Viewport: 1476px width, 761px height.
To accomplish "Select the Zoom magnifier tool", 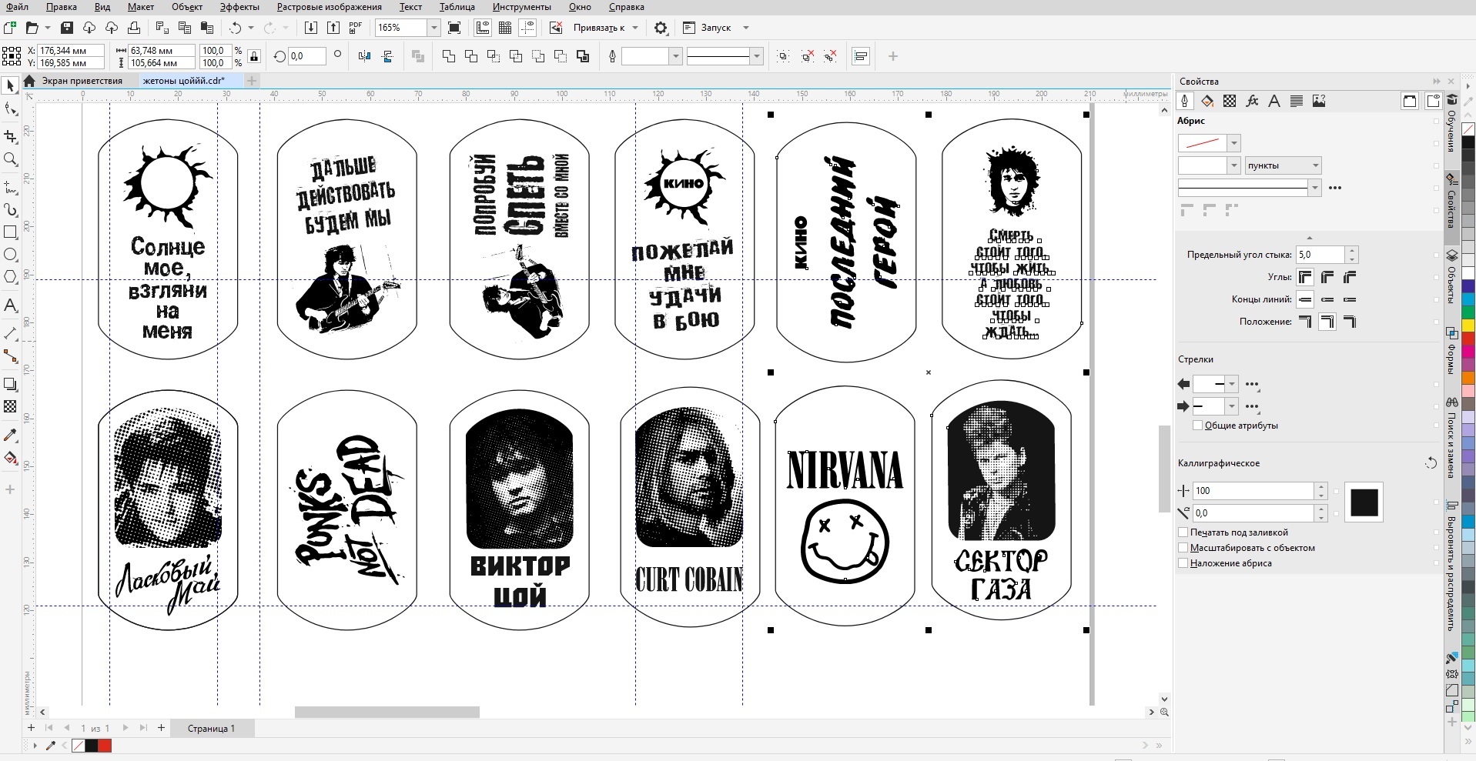I will click(x=10, y=159).
